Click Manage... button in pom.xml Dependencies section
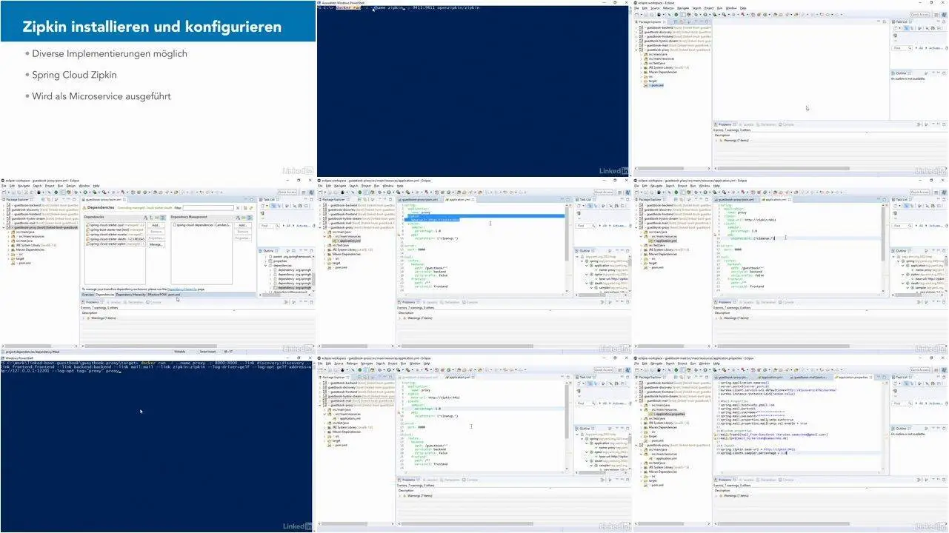This screenshot has height=533, width=949. point(156,244)
